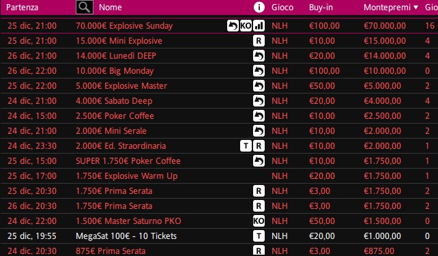Click the €1.500,00 prize pool value
The width and height of the screenshot is (438, 256).
pos(383,221)
